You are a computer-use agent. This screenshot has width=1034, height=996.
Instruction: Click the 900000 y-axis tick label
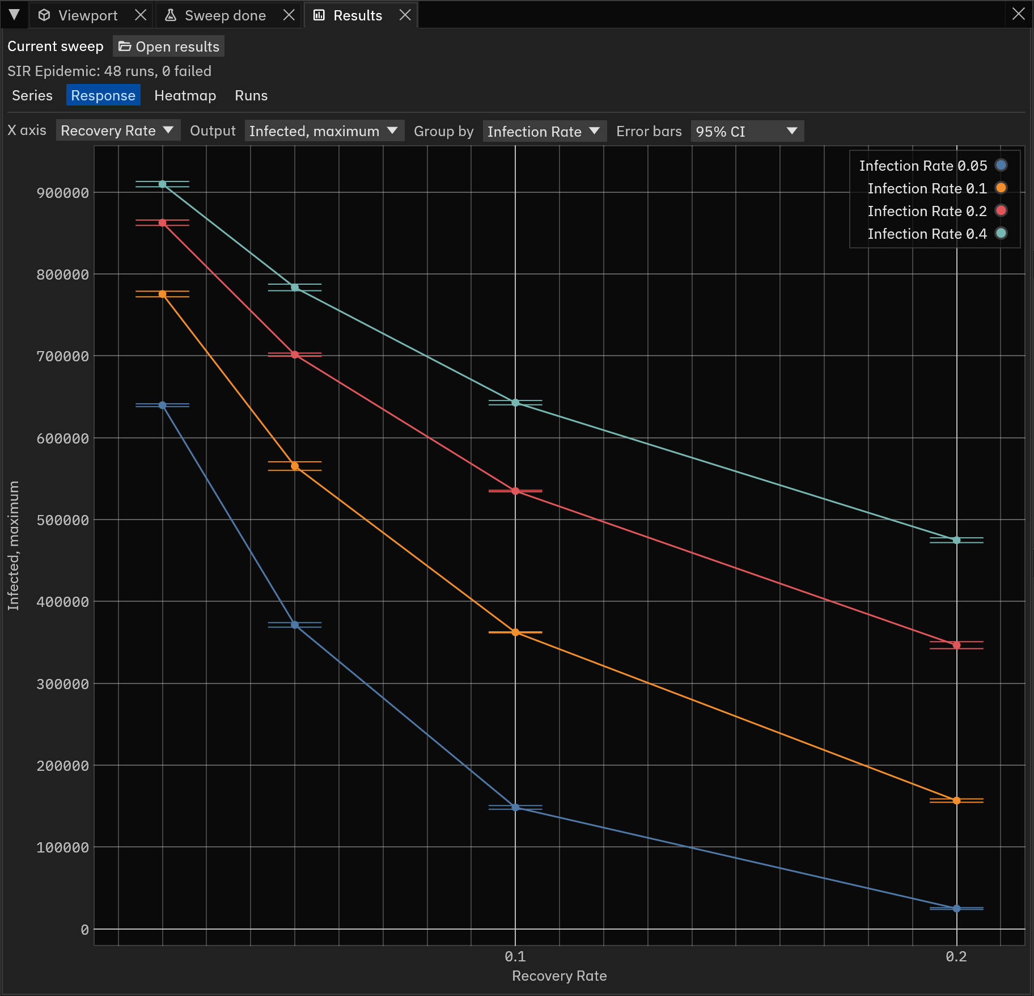[62, 193]
